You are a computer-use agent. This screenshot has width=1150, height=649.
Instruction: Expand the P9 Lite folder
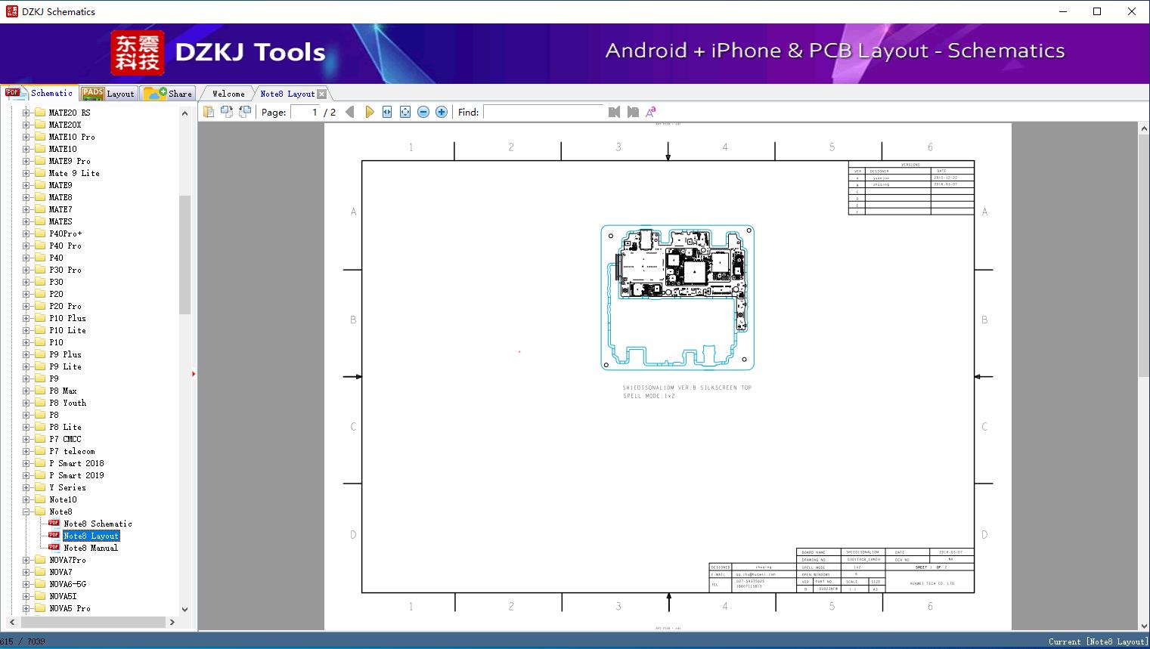(26, 366)
